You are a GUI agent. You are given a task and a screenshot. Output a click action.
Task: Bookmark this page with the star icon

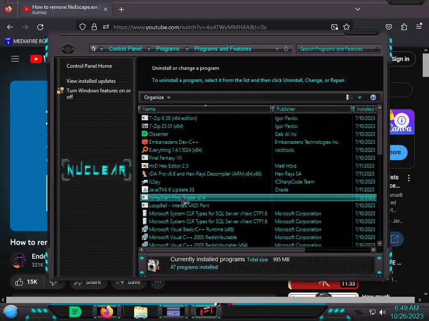(346, 27)
